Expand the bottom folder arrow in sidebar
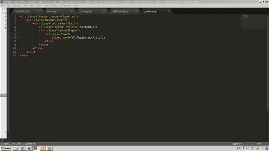Viewport: 269px width, 151px height. pos(5,133)
